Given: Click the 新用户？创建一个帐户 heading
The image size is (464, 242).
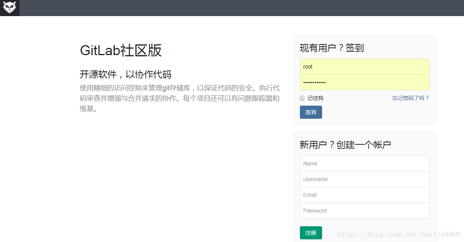Looking at the screenshot, I should [x=345, y=145].
